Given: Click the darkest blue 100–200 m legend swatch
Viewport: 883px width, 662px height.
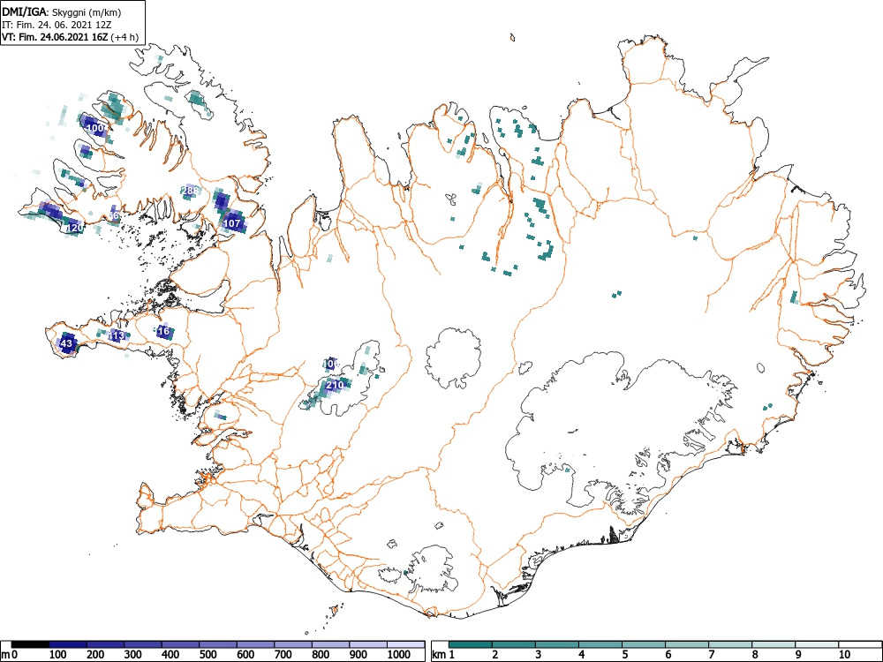Looking at the screenshot, I should 68,644.
